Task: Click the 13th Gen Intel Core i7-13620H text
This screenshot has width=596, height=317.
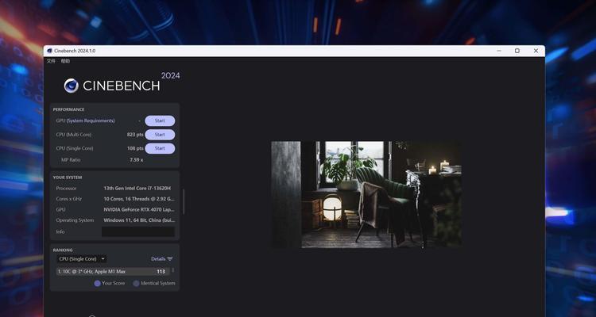Action: pyautogui.click(x=137, y=188)
